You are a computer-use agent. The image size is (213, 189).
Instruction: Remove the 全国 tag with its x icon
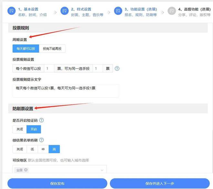coord(26,170)
